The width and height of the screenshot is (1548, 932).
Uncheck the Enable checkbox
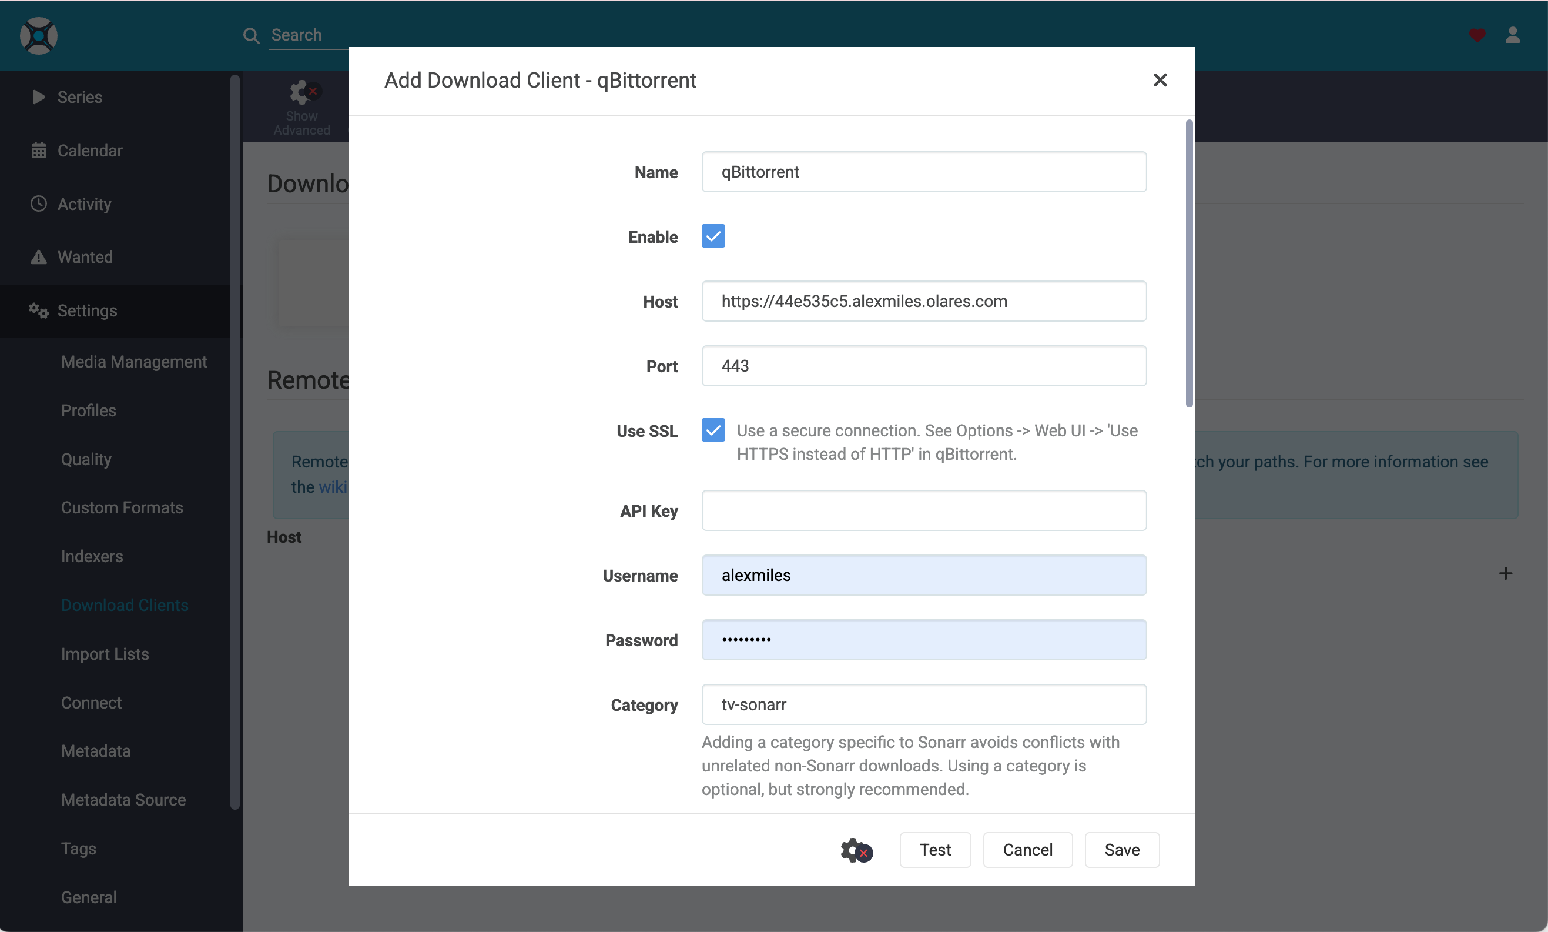click(x=713, y=236)
